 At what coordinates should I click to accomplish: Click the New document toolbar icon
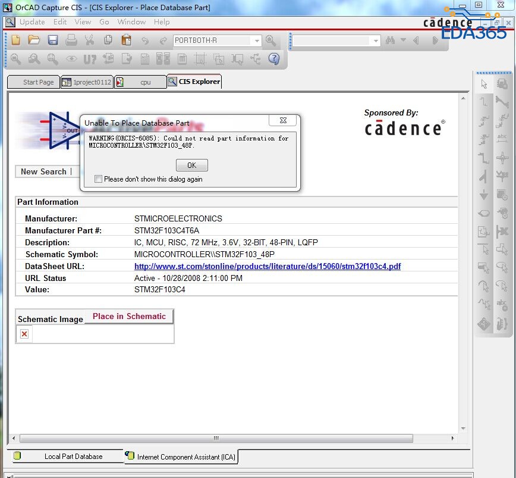pyautogui.click(x=16, y=40)
